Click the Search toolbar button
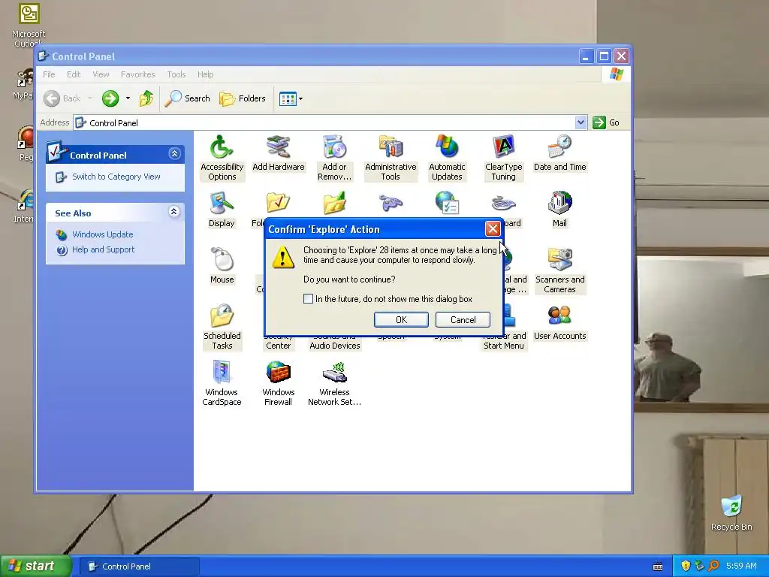 click(x=187, y=98)
